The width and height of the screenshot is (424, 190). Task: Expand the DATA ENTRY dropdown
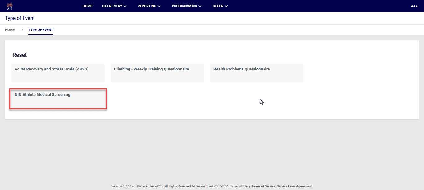pos(114,6)
